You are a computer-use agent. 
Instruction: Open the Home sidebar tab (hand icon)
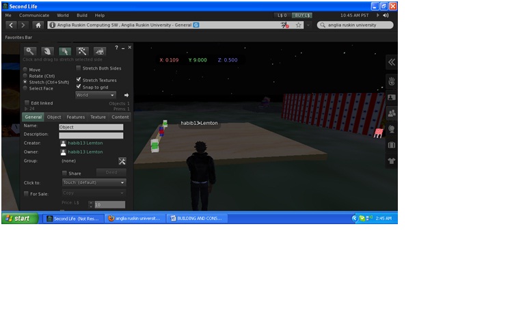392,81
